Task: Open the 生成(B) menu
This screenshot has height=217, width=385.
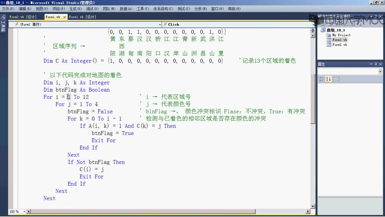Action: [75, 9]
